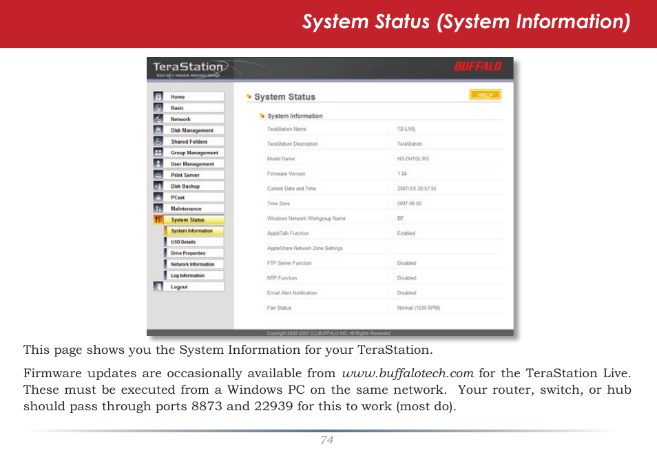Click the TeraStation Description value

409,144
